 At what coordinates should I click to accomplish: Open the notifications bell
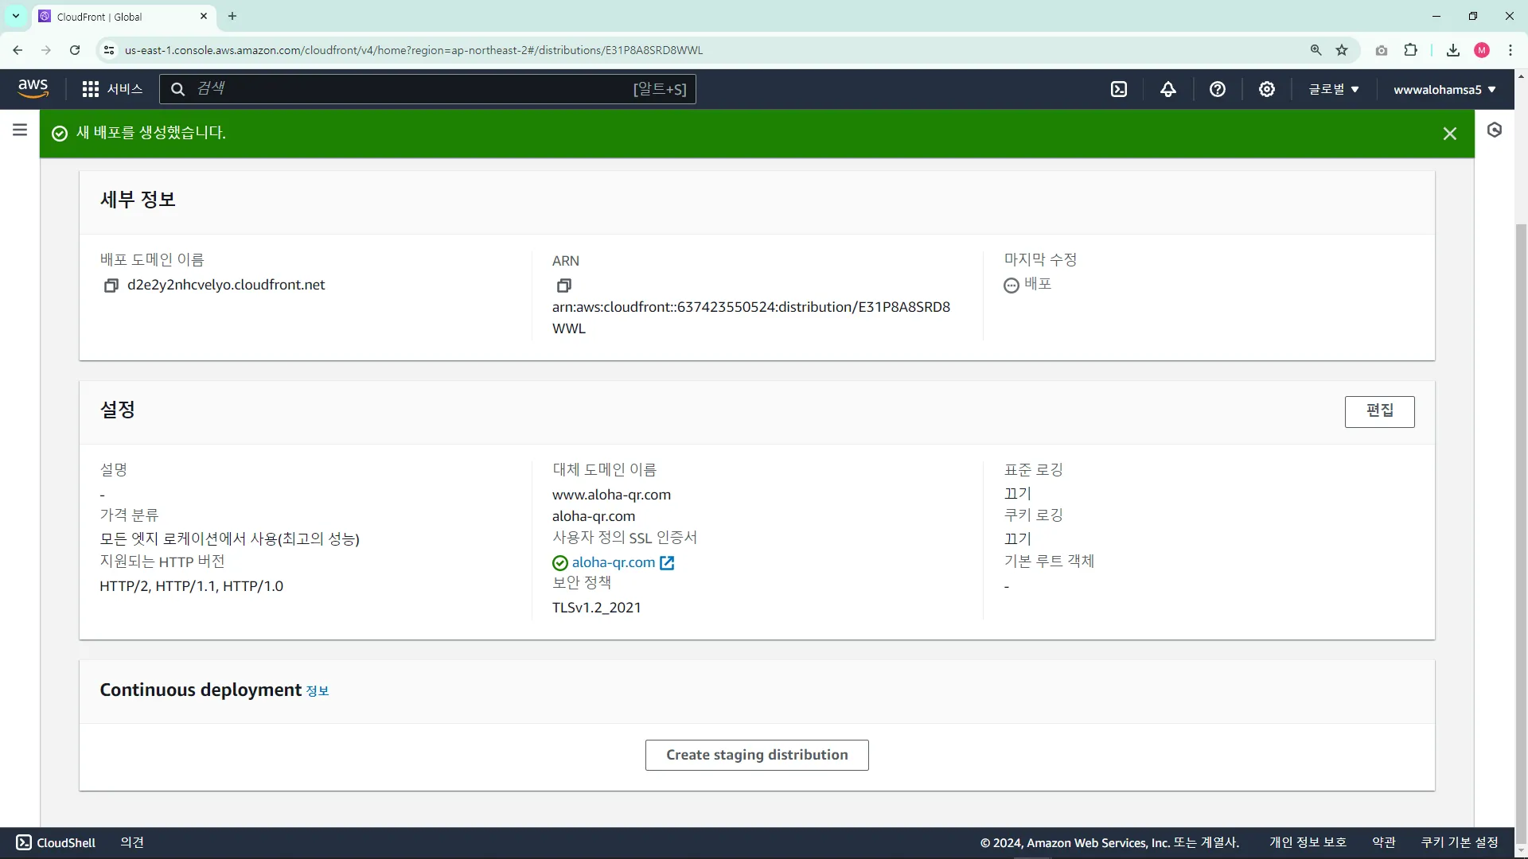coord(1167,90)
